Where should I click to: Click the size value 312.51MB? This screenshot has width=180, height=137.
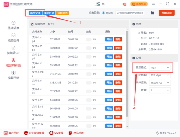[55, 74]
